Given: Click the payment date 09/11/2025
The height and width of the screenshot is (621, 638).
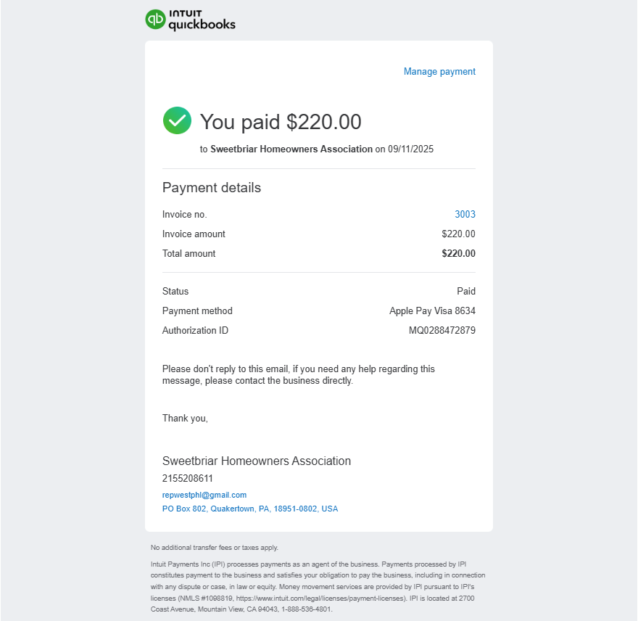Looking at the screenshot, I should pyautogui.click(x=410, y=149).
